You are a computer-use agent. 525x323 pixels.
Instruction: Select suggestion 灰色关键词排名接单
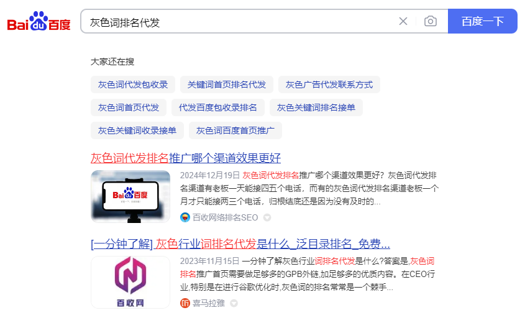(316, 107)
